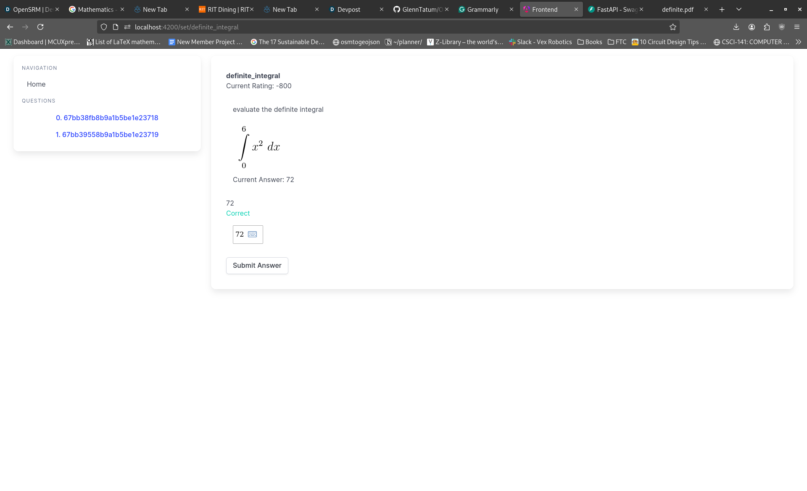Click the uBlock shield icon in toolbar
Screen dimensions: 807x491
[x=782, y=27]
